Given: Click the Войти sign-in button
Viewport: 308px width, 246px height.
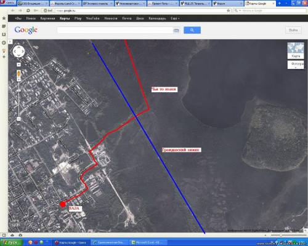Looking at the screenshot, I should click(x=293, y=30).
